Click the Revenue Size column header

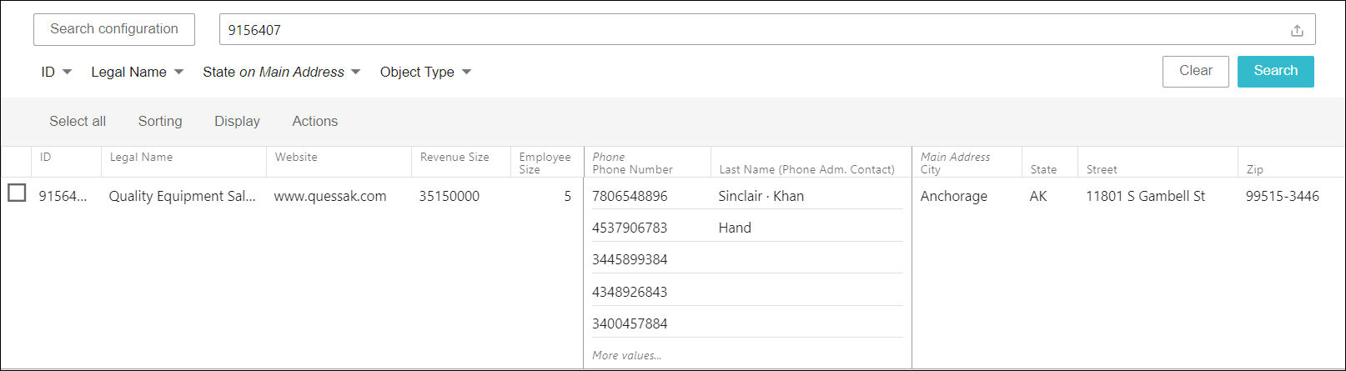pyautogui.click(x=455, y=158)
